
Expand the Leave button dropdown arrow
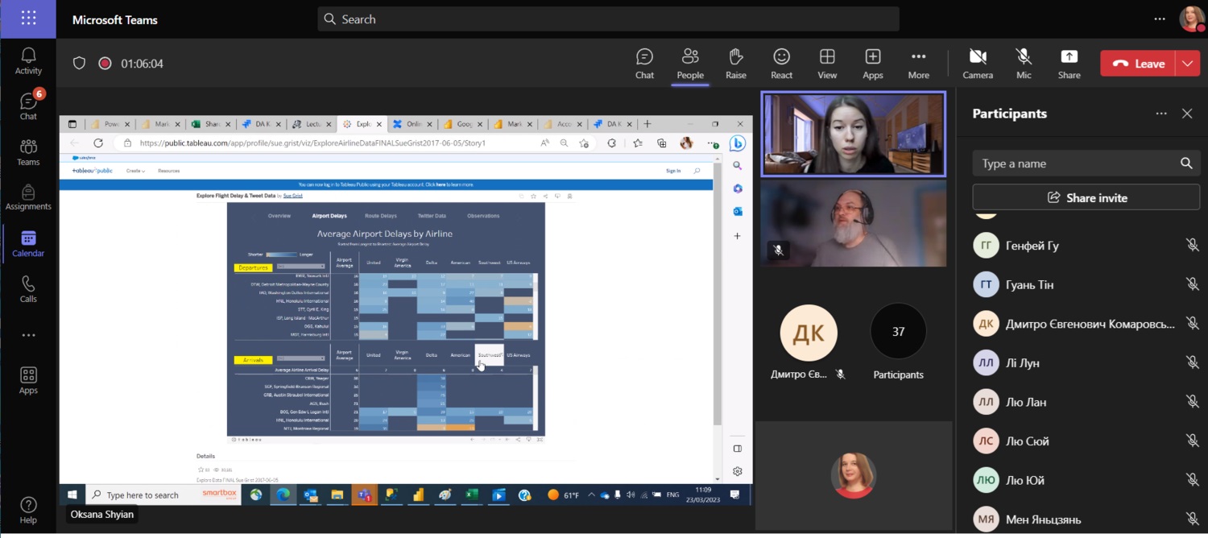pyautogui.click(x=1188, y=64)
